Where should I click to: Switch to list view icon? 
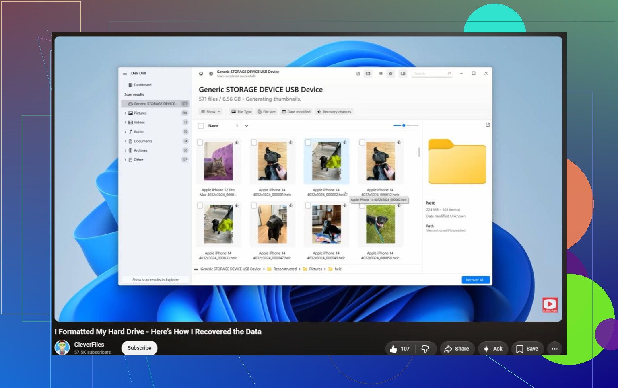(381, 74)
